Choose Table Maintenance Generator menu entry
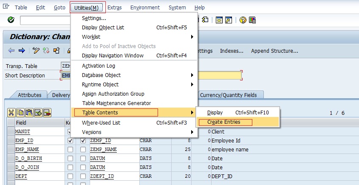Viewport: 359px width, 185px height. click(x=116, y=103)
